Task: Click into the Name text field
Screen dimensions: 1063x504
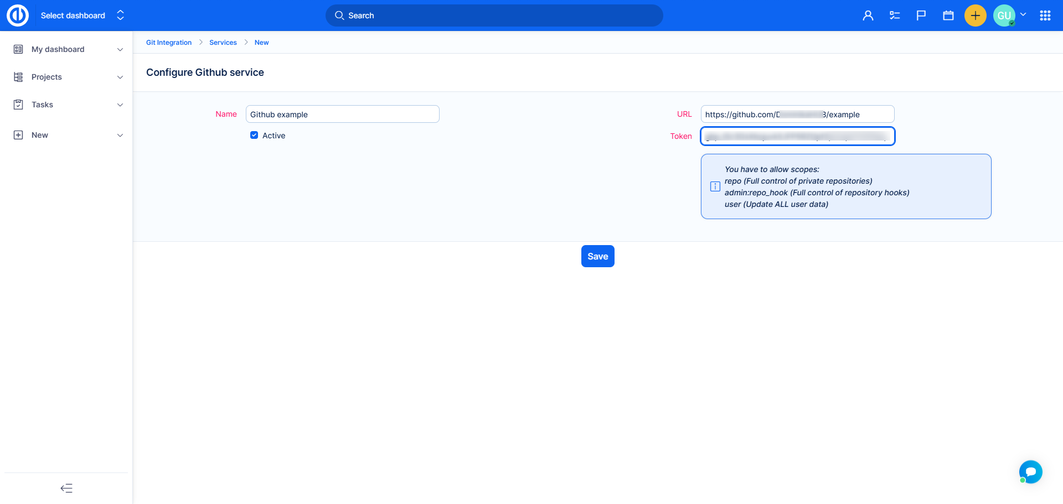Action: (342, 114)
